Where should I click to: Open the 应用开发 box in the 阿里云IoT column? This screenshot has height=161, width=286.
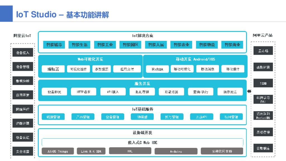click(23, 95)
